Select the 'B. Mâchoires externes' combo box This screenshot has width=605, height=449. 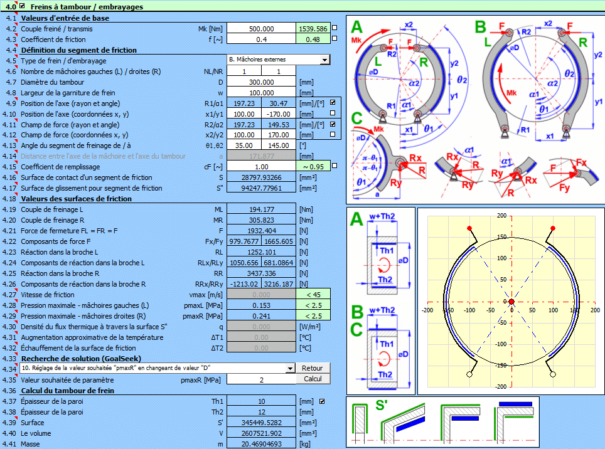pyautogui.click(x=279, y=60)
